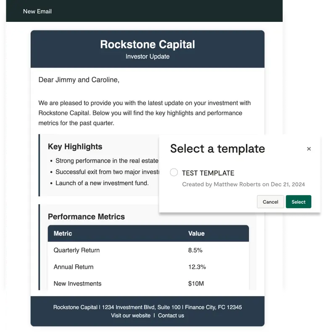323x332 pixels.
Task: Click the Investor Update subtitle
Action: point(147,56)
